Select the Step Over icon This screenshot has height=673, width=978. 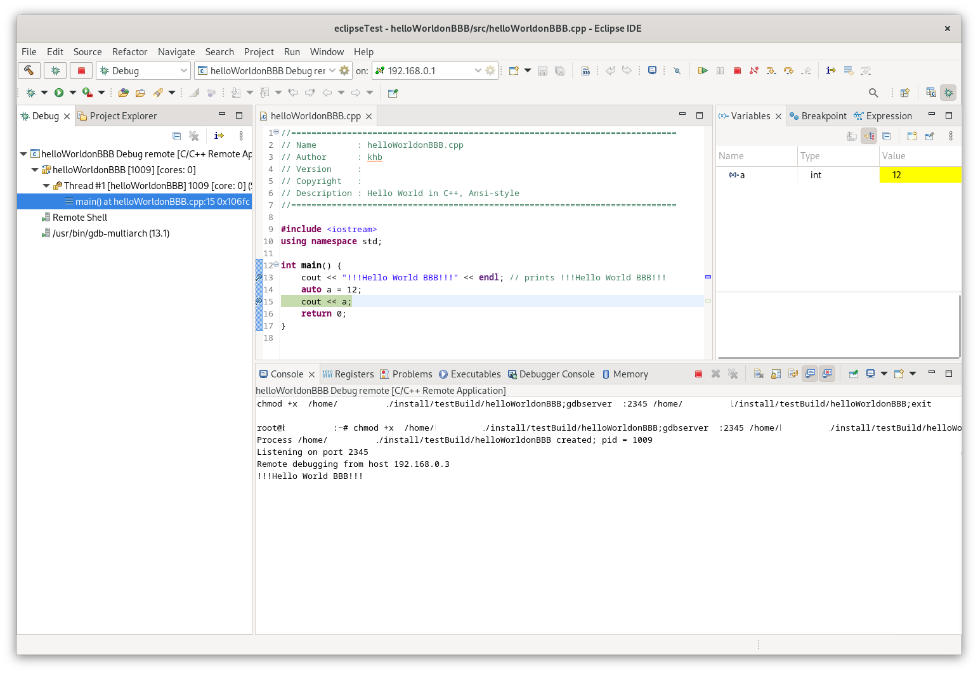pos(788,70)
